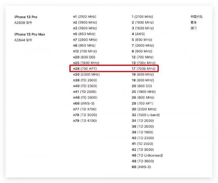Click LTE band 1 (2100 MHz)
Viewport: 218px width, 183px height.
coord(142,17)
